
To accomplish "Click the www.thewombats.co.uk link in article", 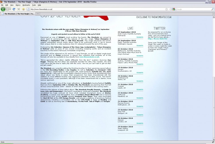I will tap(89, 57).
